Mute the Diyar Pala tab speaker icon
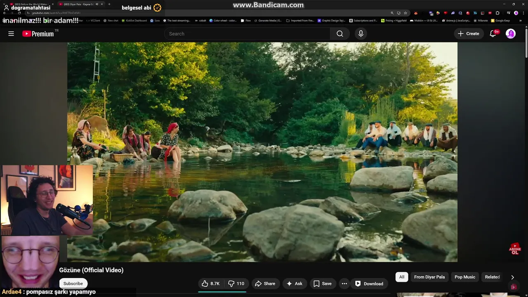The image size is (528, 297). pos(97,4)
